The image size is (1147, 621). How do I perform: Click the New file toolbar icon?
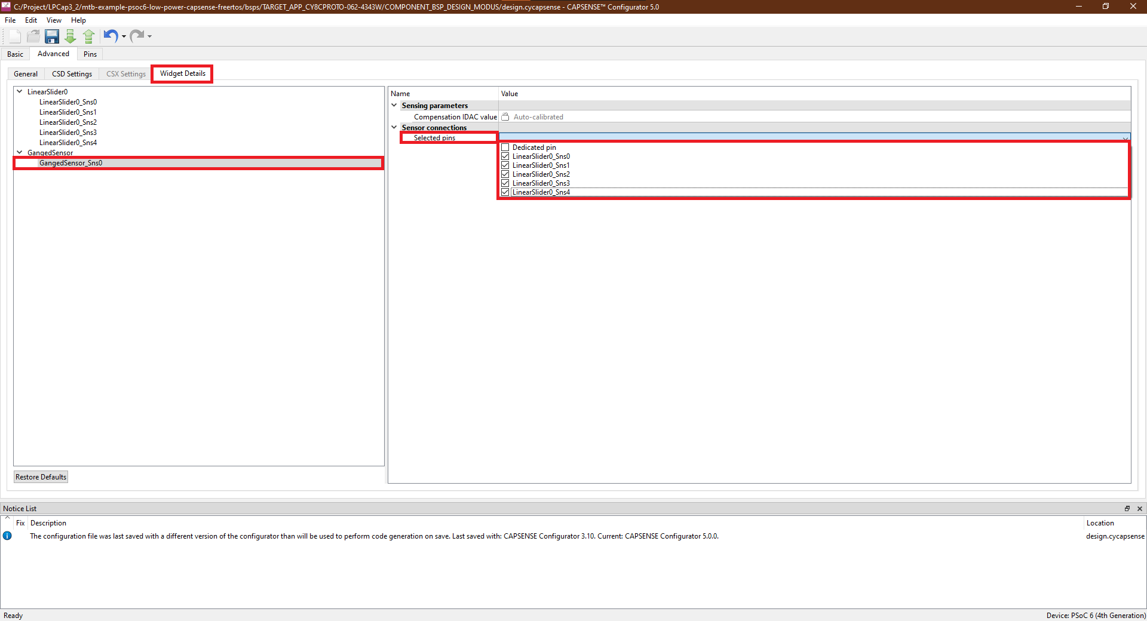[x=15, y=36]
